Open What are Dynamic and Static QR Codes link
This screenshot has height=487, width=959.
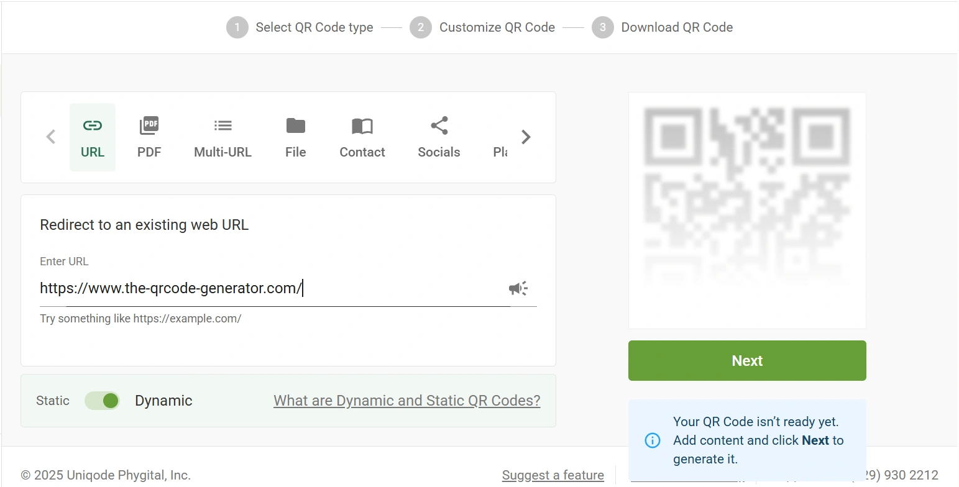pos(407,401)
